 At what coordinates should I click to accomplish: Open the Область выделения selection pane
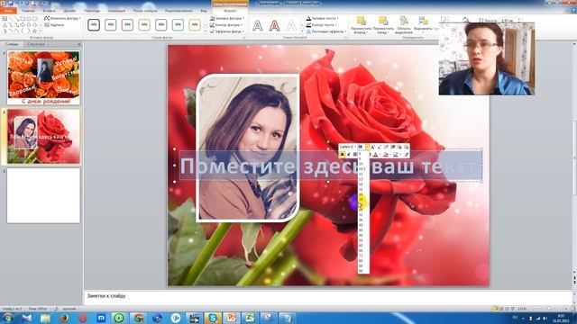[403, 25]
